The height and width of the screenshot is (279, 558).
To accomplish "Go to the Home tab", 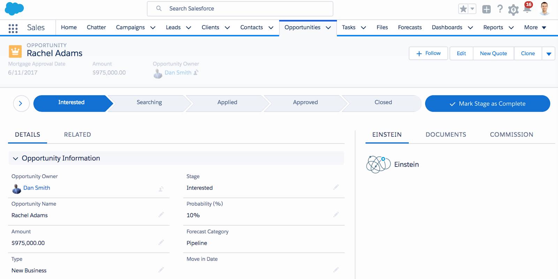I will click(69, 28).
